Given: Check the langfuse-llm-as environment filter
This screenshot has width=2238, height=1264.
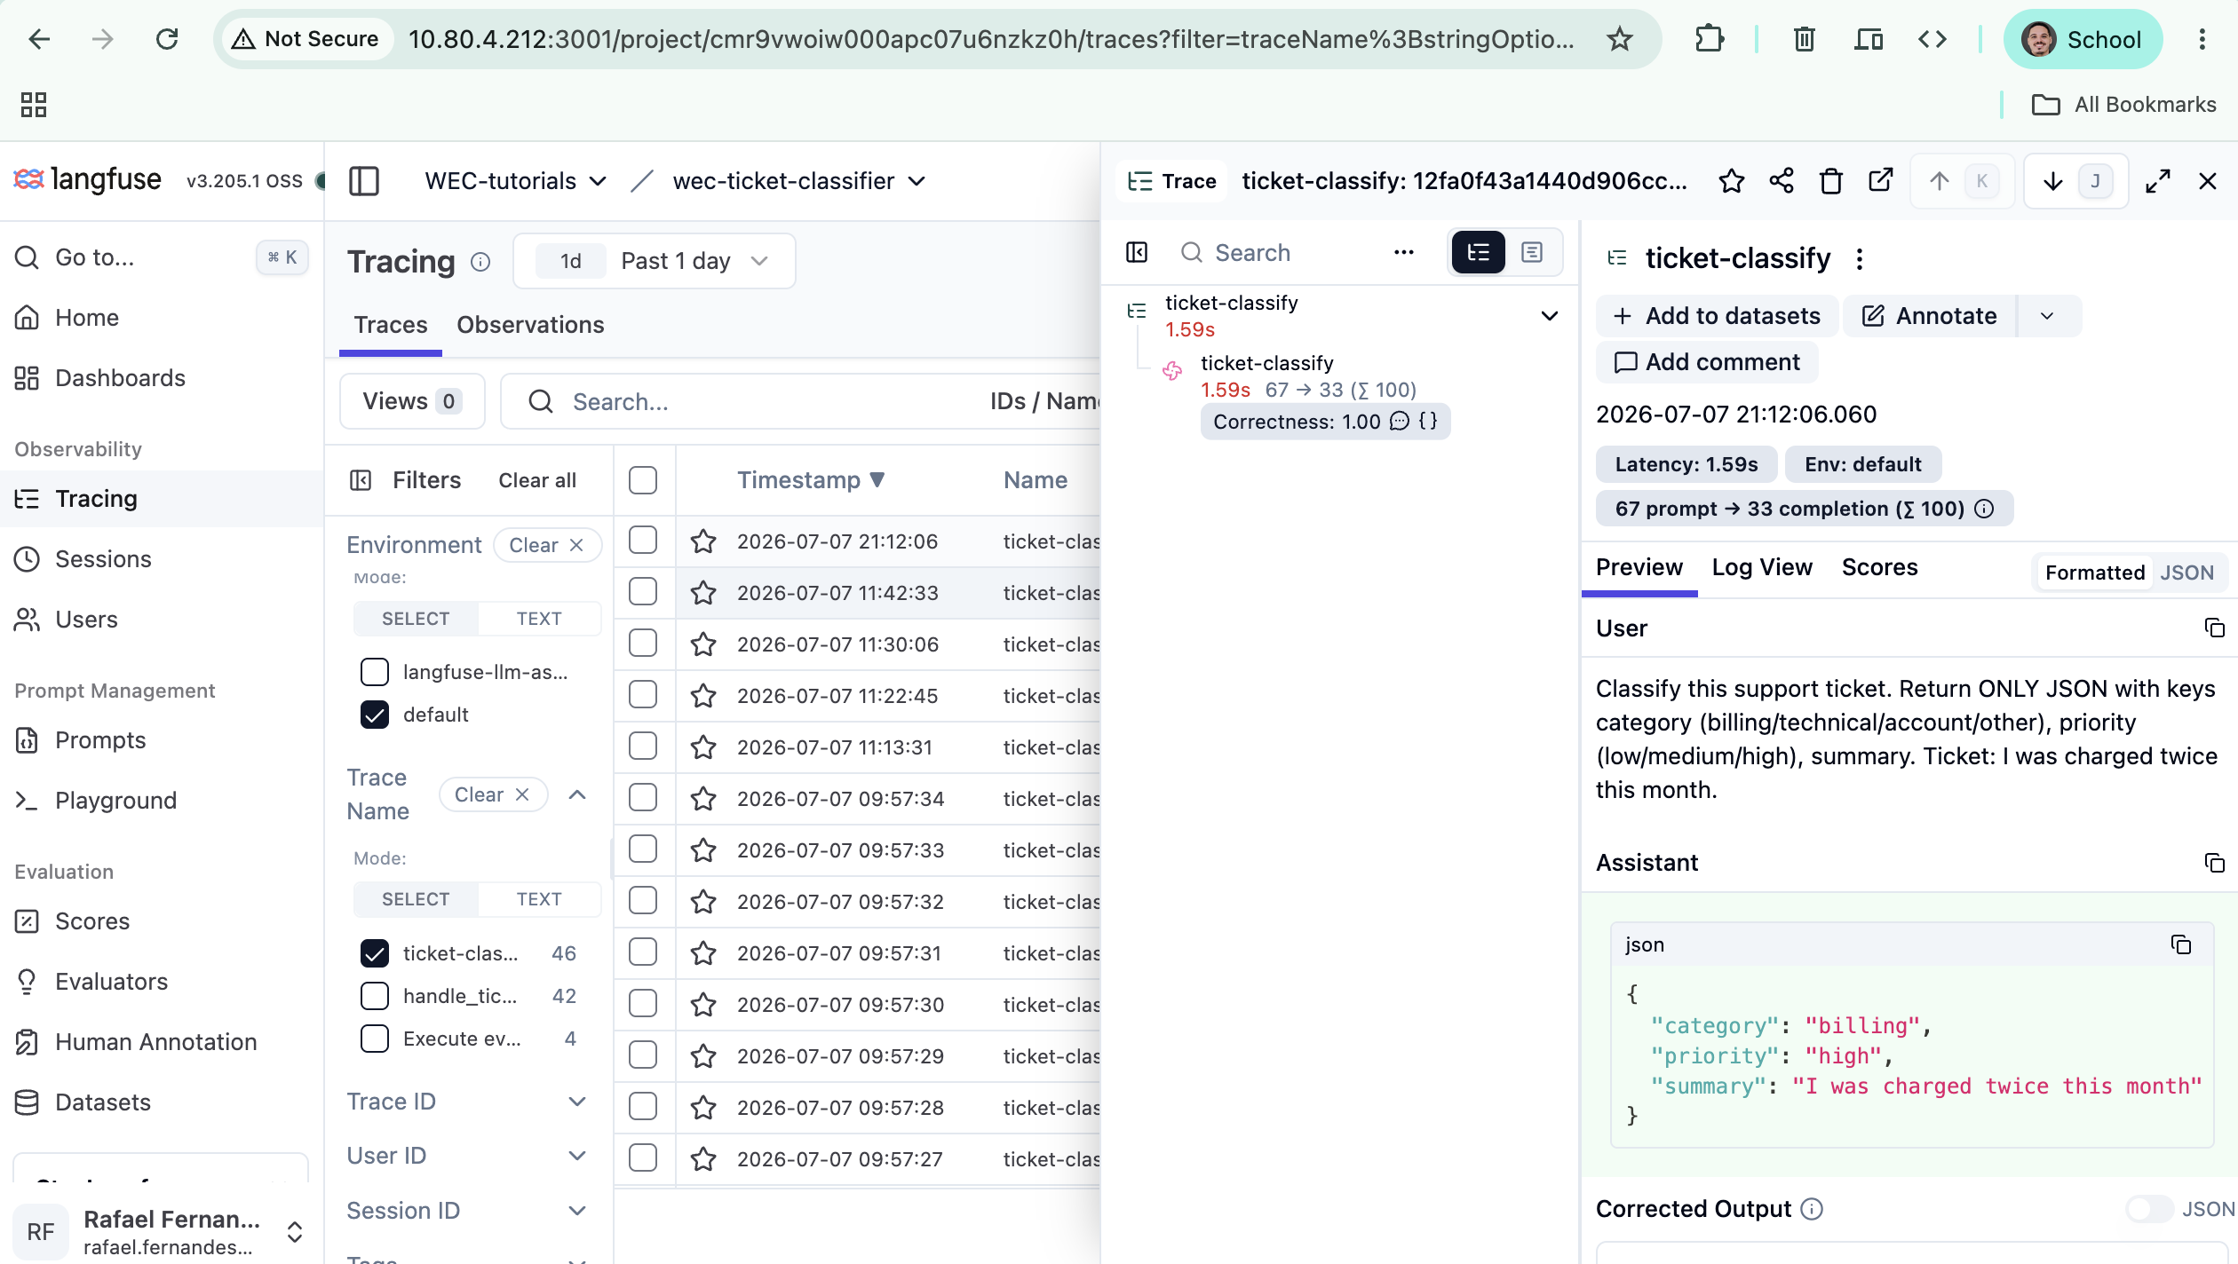Looking at the screenshot, I should (x=375, y=672).
